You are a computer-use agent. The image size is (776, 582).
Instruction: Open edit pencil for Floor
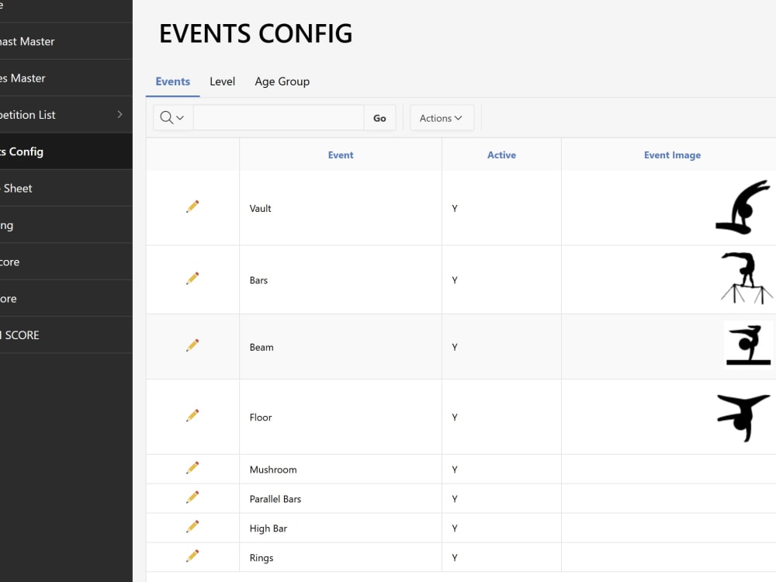[x=192, y=416]
